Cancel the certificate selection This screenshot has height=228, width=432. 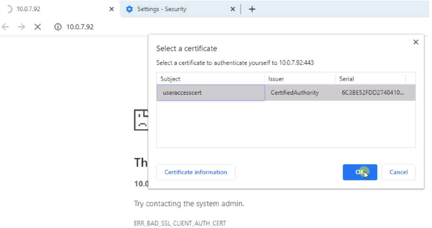[x=398, y=172]
